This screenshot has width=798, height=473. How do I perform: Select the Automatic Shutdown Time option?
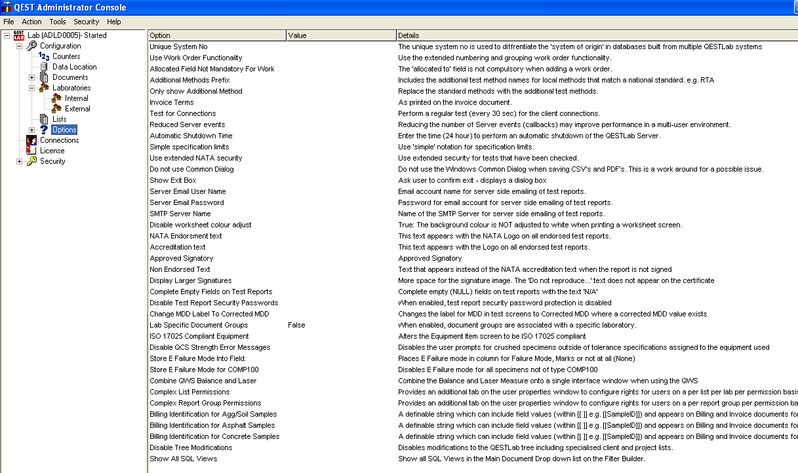[191, 136]
